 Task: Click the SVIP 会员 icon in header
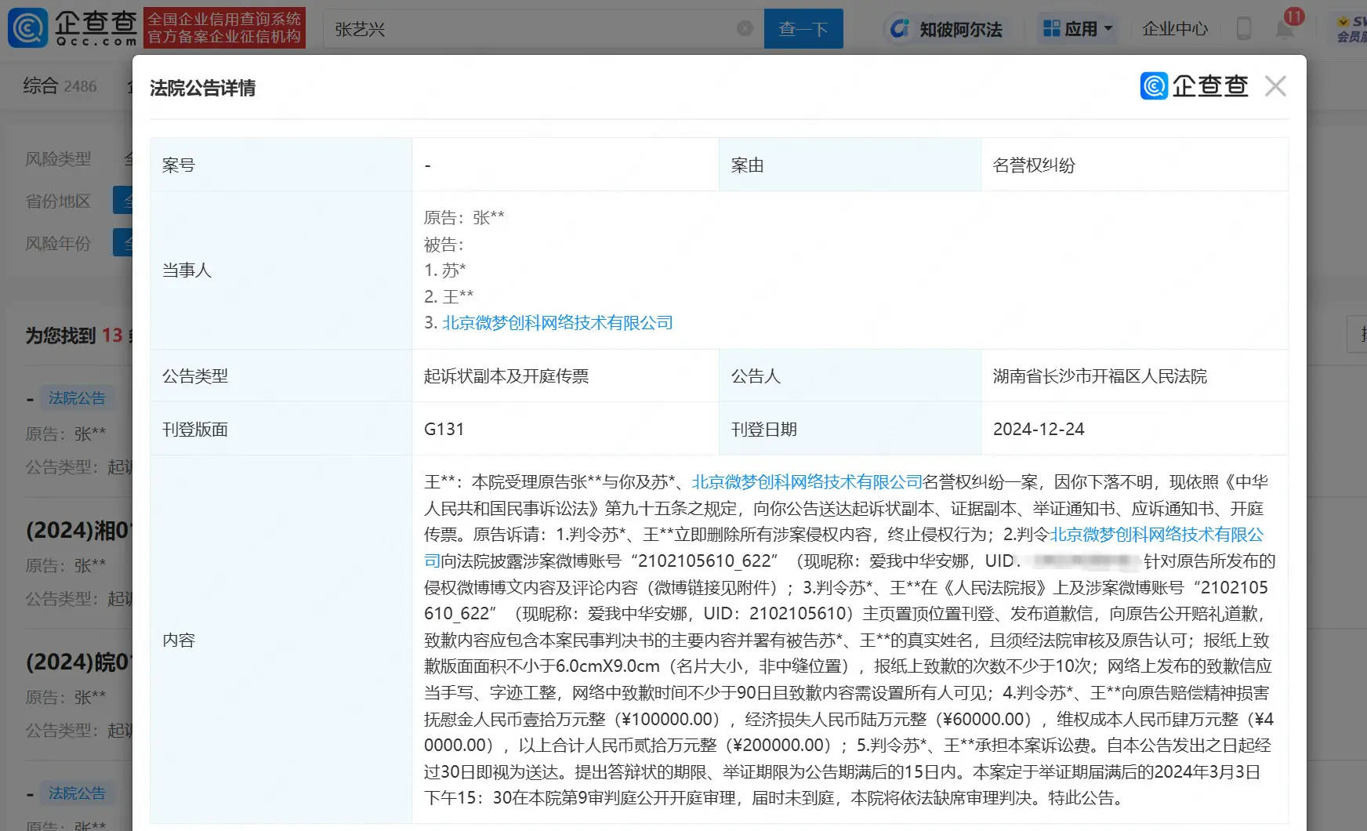(x=1351, y=29)
